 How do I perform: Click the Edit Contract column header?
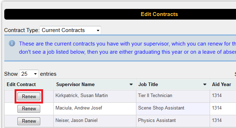tap(29, 84)
